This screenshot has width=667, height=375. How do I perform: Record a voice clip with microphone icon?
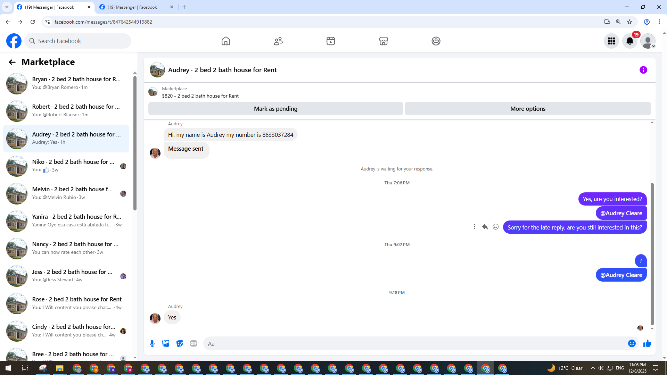(152, 343)
